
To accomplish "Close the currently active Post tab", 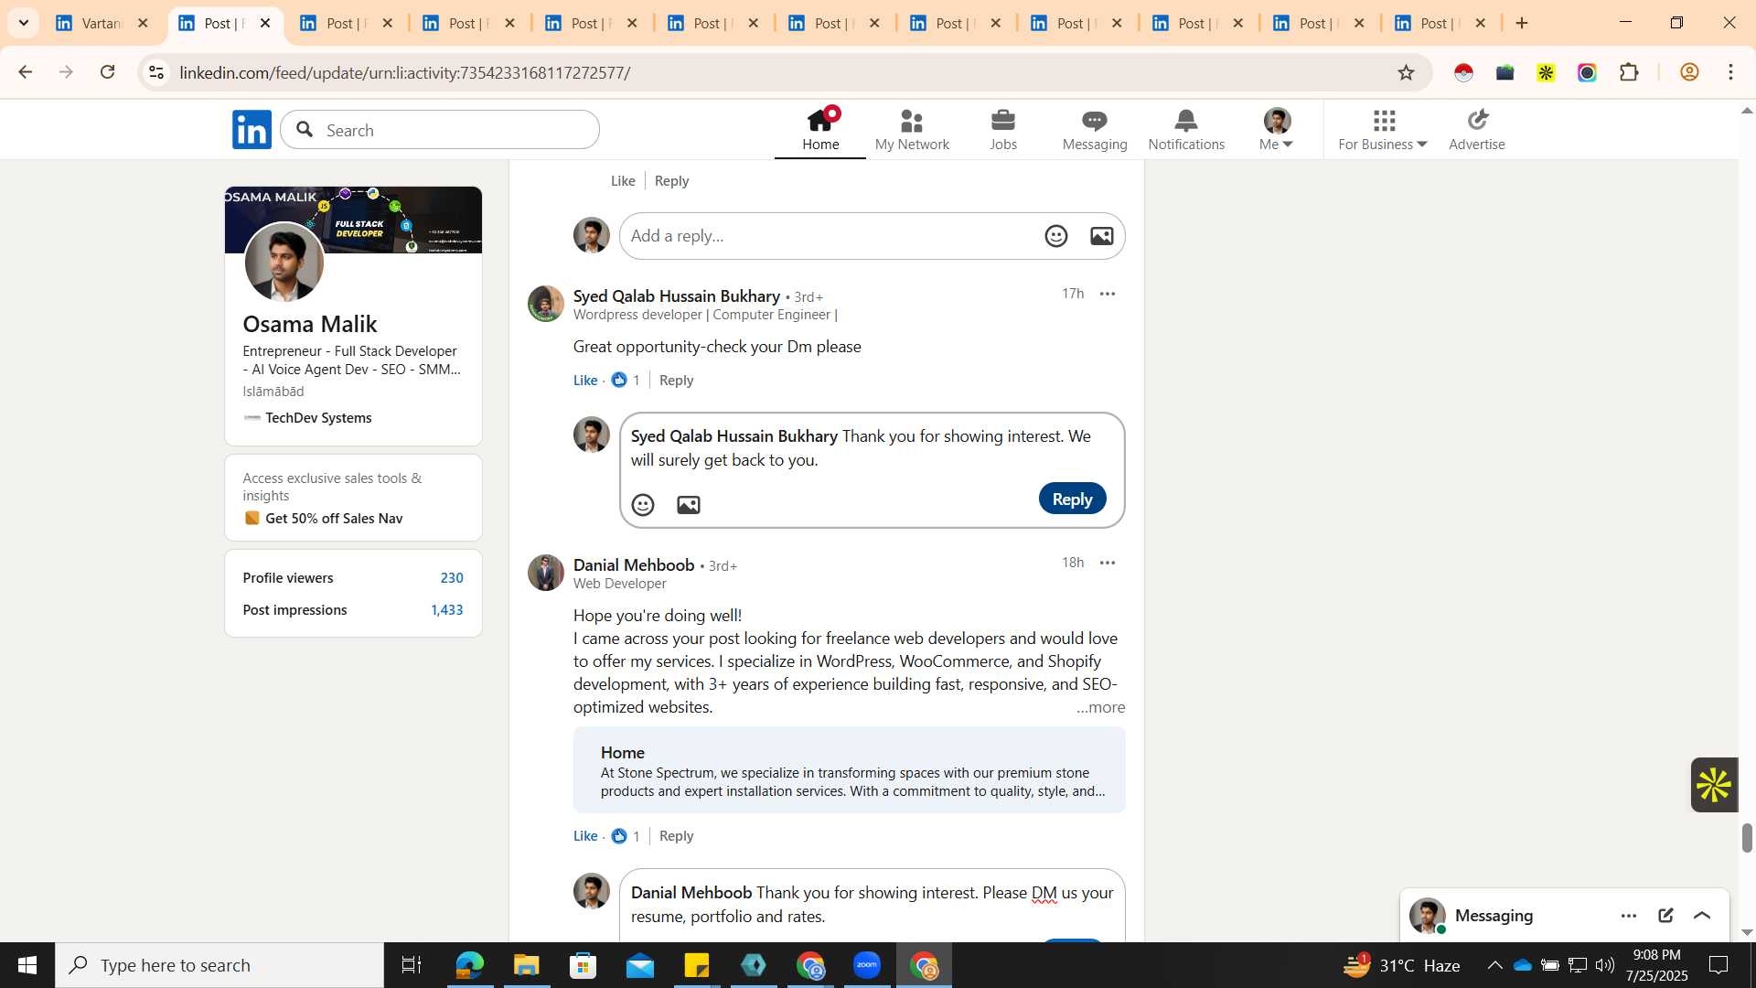I will point(265,23).
